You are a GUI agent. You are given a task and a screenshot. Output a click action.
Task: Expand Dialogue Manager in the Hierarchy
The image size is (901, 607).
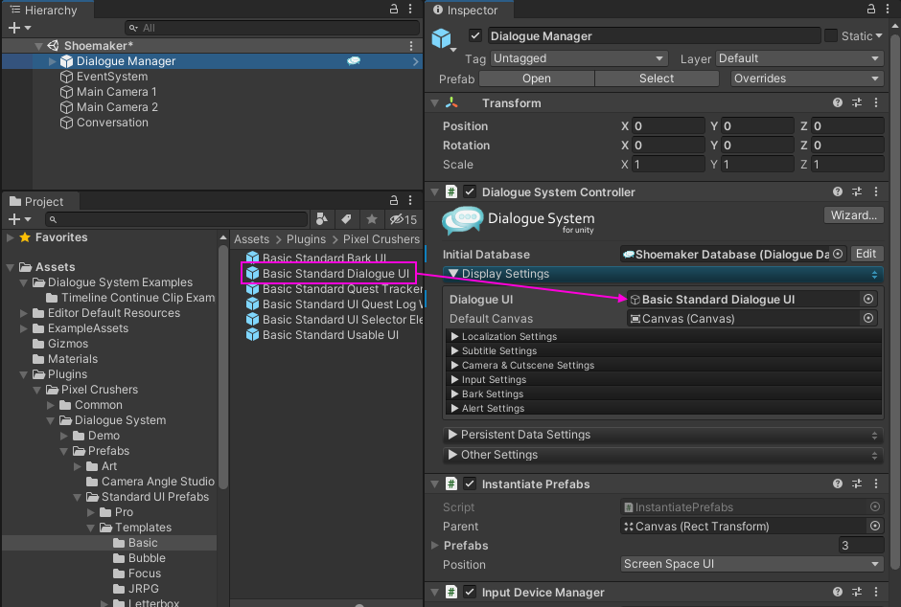(53, 61)
